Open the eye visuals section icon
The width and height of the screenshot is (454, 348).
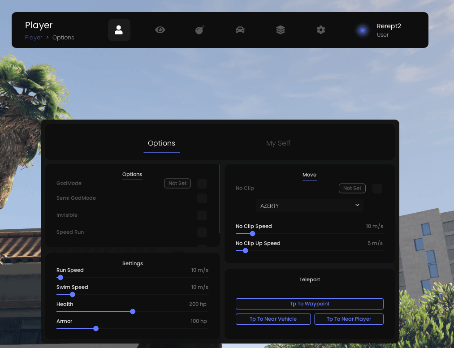pyautogui.click(x=160, y=30)
